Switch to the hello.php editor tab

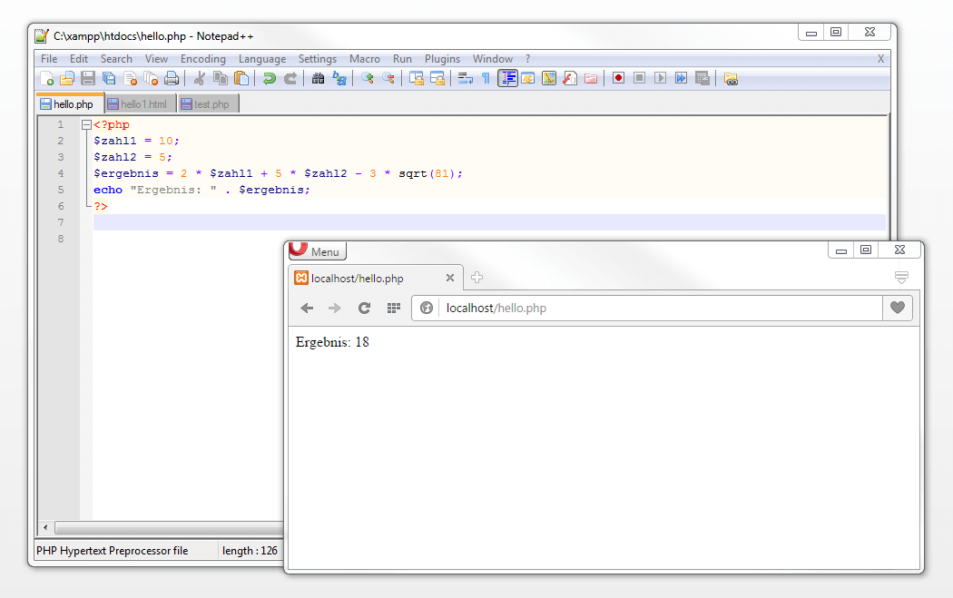(x=71, y=104)
